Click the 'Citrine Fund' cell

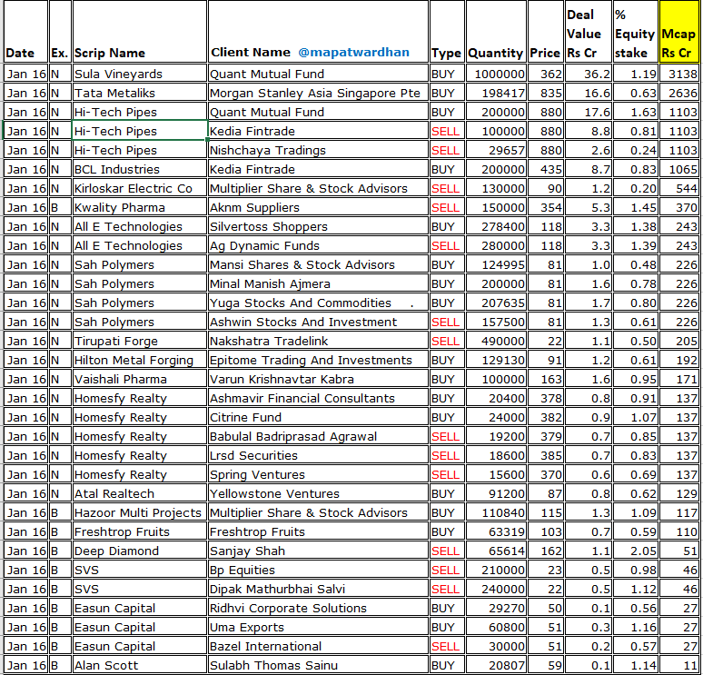coord(318,417)
